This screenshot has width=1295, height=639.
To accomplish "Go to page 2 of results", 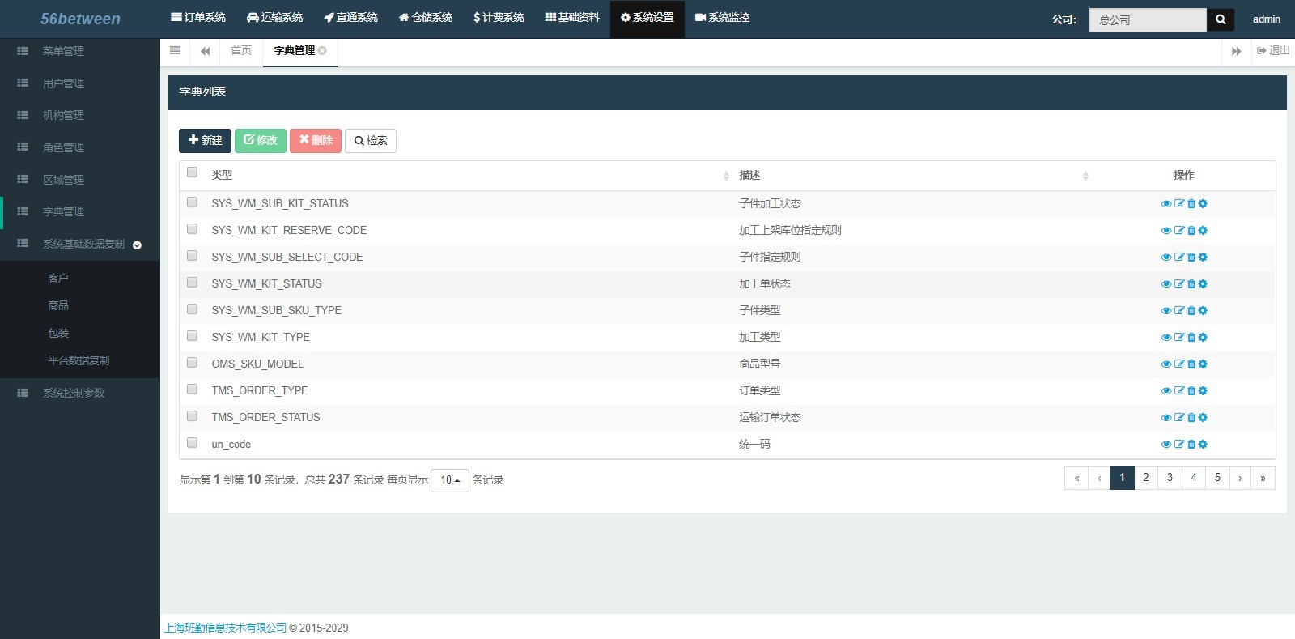I will pos(1146,479).
